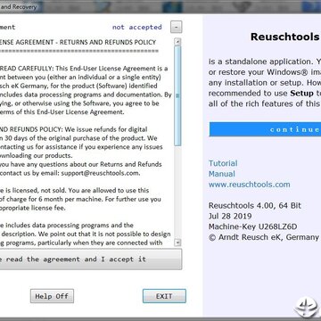Click the 'not accepted' status text

tap(137, 27)
